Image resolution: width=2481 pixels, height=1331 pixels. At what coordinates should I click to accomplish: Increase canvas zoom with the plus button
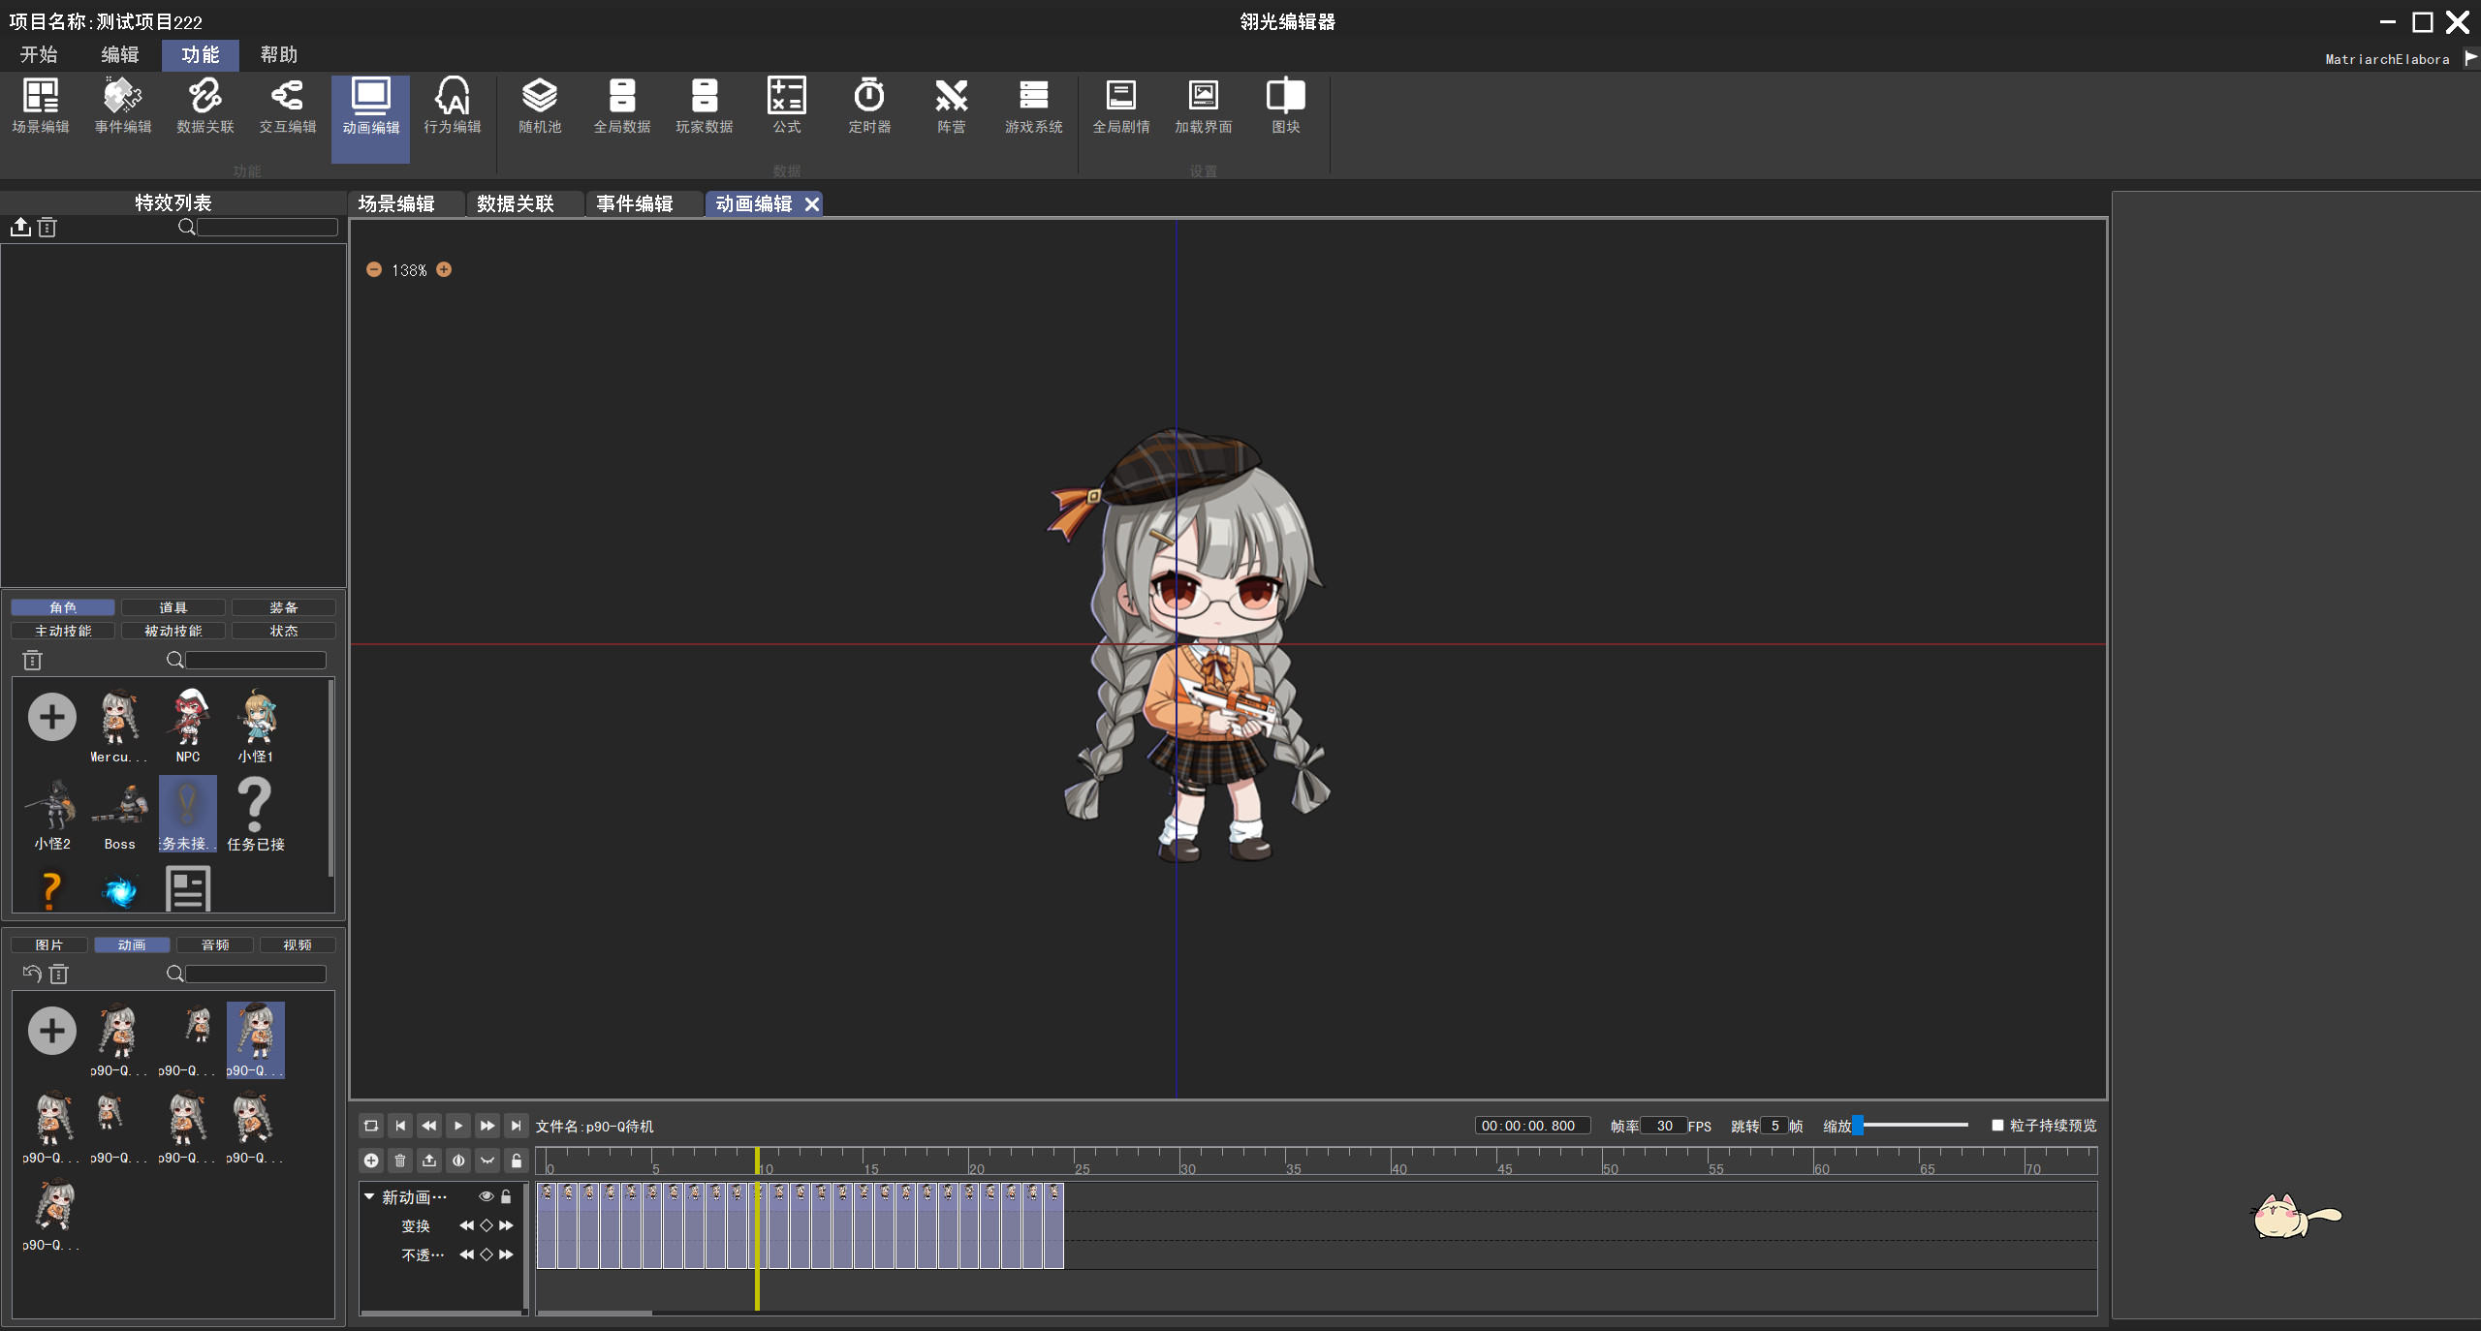click(x=445, y=270)
